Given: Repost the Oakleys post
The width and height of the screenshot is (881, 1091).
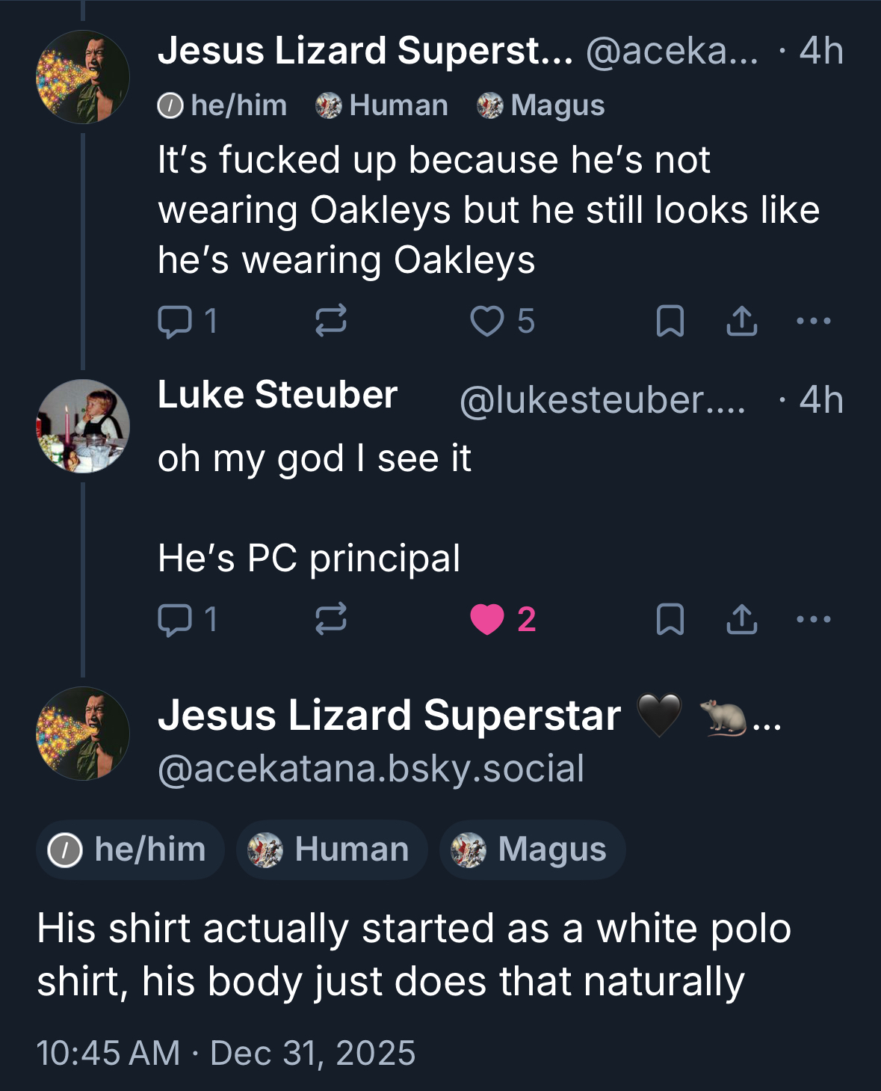Looking at the screenshot, I should pos(330,322).
